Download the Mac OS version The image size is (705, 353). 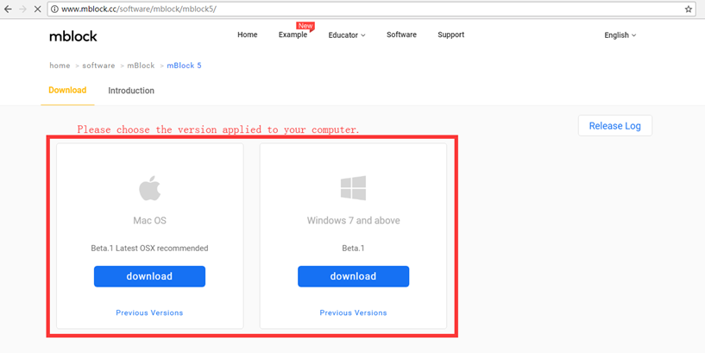point(150,276)
